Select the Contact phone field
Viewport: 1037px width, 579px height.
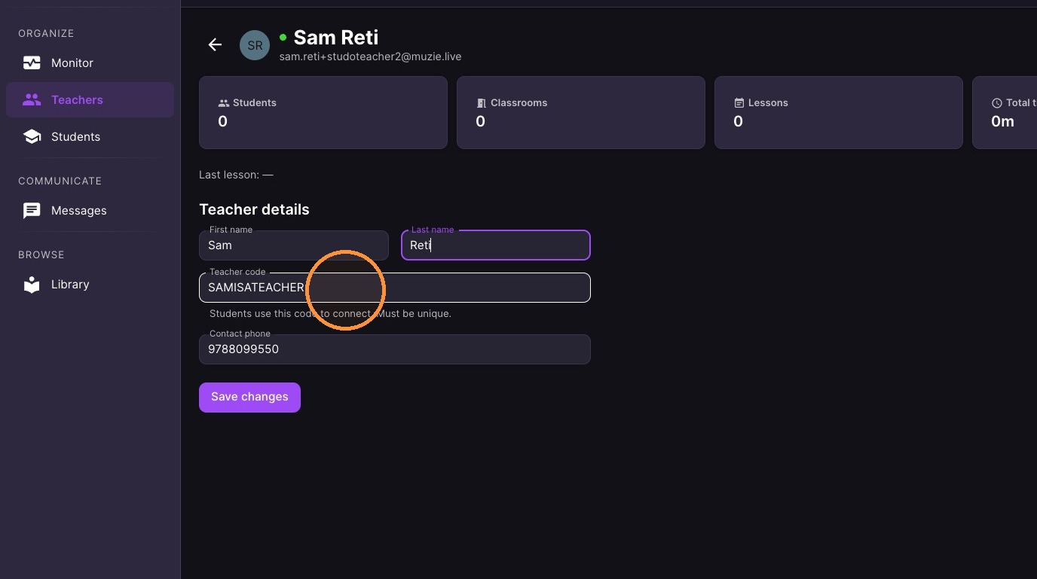coord(395,349)
